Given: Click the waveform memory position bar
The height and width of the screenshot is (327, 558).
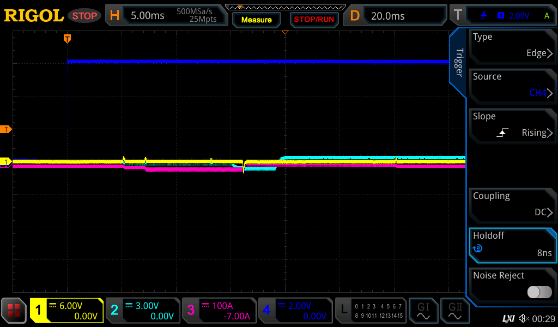Looking at the screenshot, I should point(285,7).
